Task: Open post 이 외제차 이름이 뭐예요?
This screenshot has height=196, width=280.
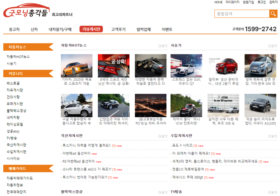Action: point(191,153)
